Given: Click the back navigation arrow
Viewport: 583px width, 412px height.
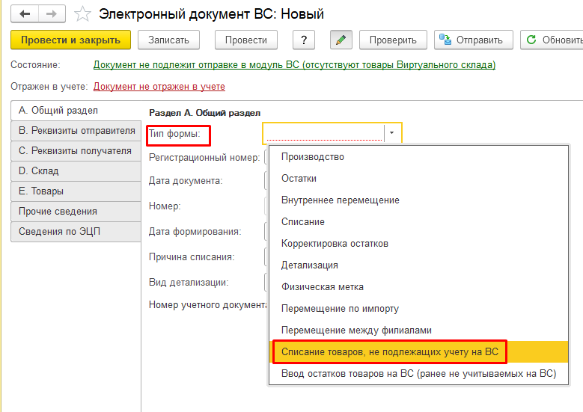Looking at the screenshot, I should pos(25,14).
